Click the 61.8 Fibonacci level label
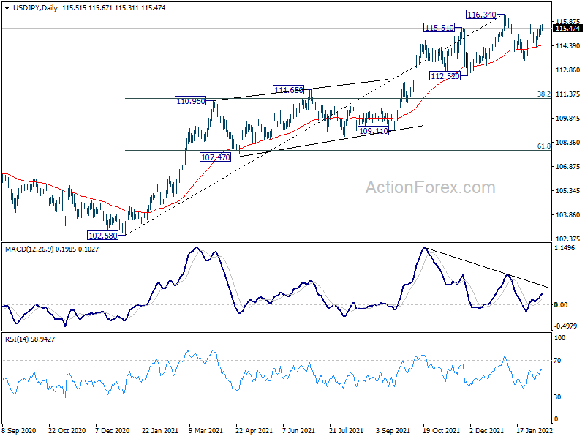This screenshot has height=439, width=585. (543, 146)
